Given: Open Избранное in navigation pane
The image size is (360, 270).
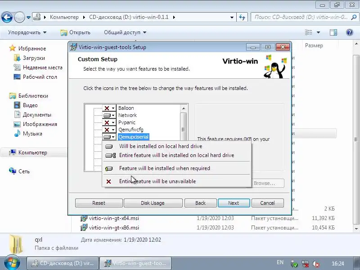Looking at the screenshot, I should coord(27,49).
